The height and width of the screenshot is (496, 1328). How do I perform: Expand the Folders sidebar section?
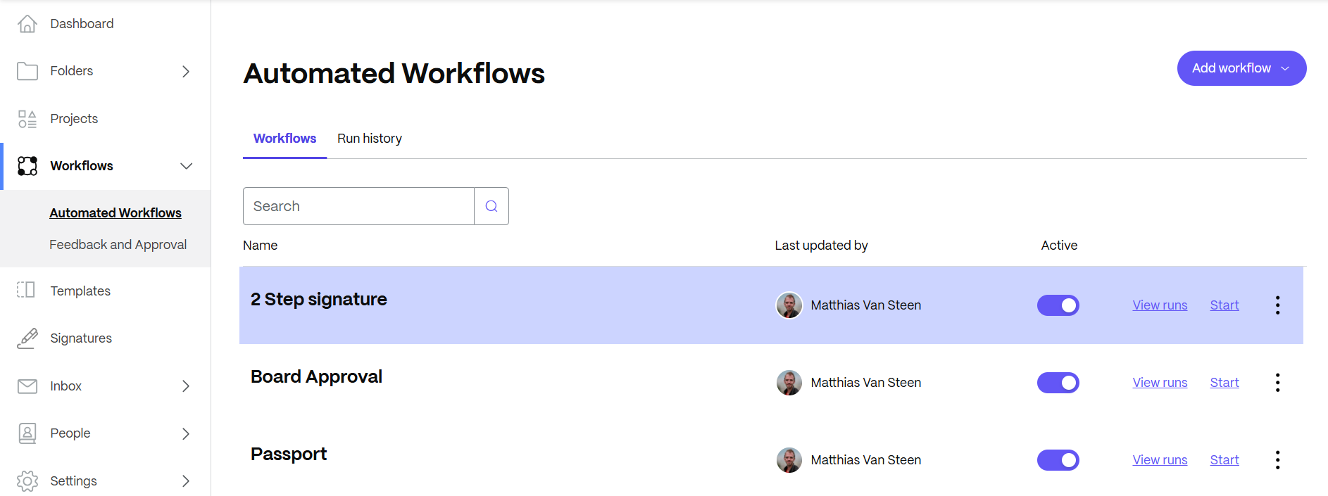click(185, 71)
